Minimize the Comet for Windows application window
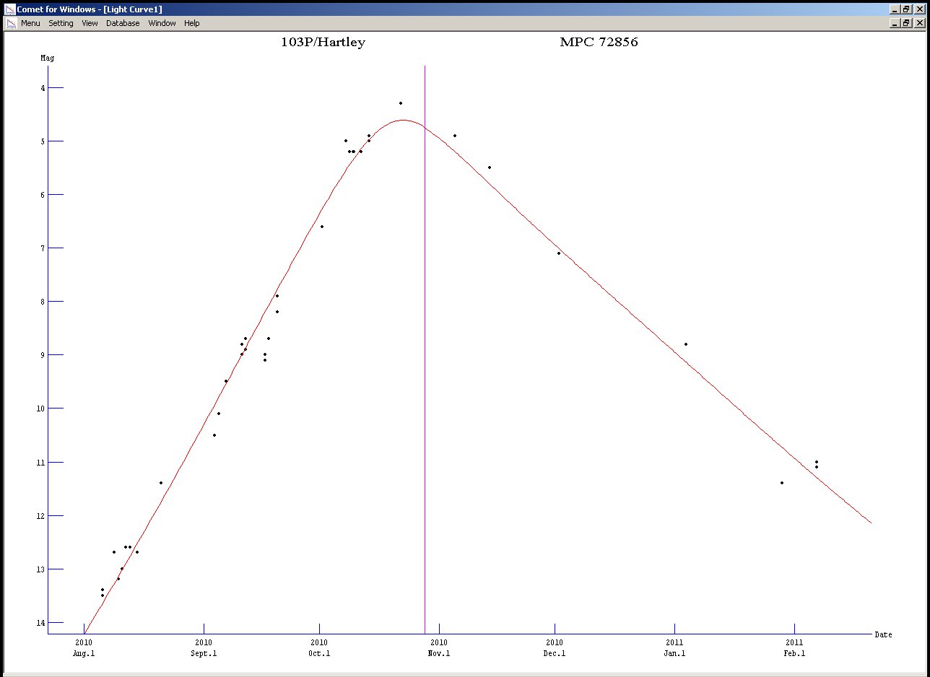This screenshot has height=677, width=930. (894, 9)
